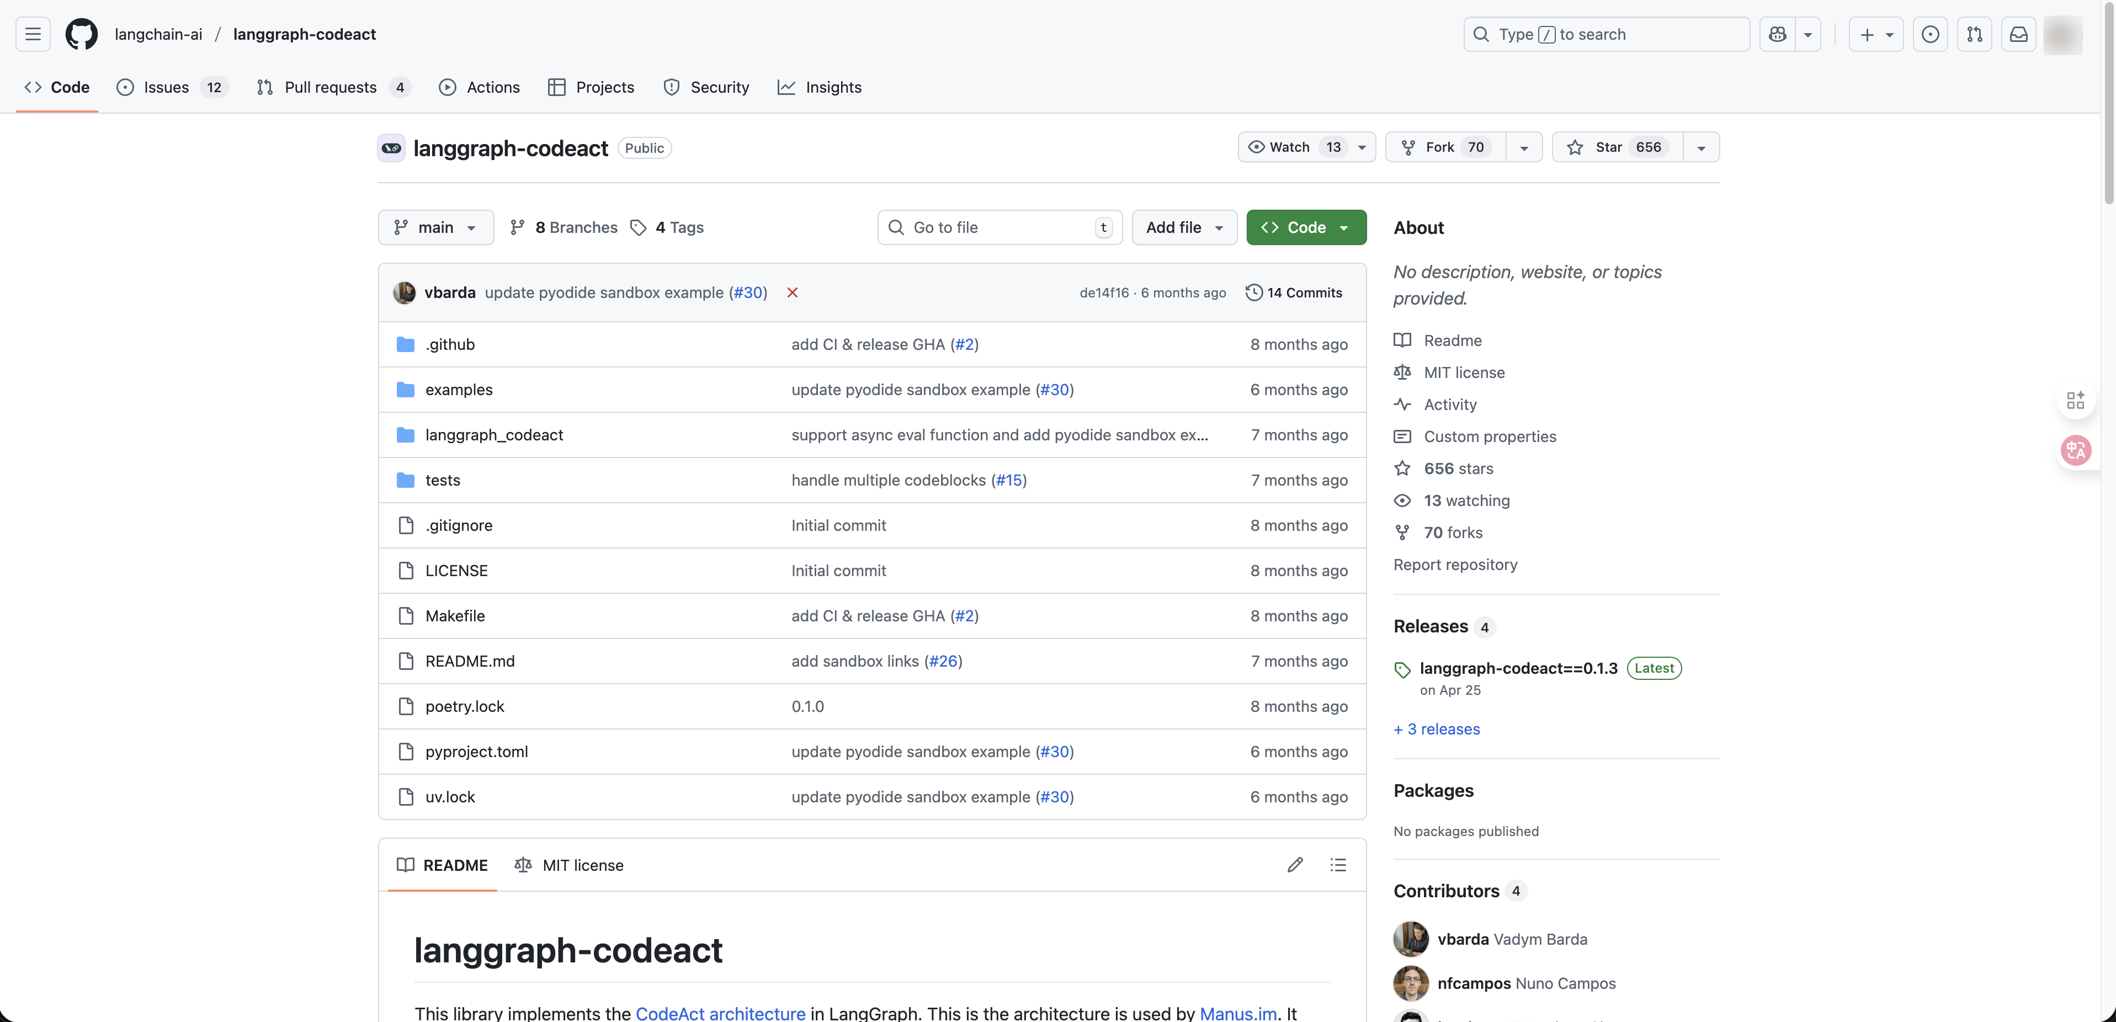
Task: Edit README with the pencil icon
Action: point(1295,864)
